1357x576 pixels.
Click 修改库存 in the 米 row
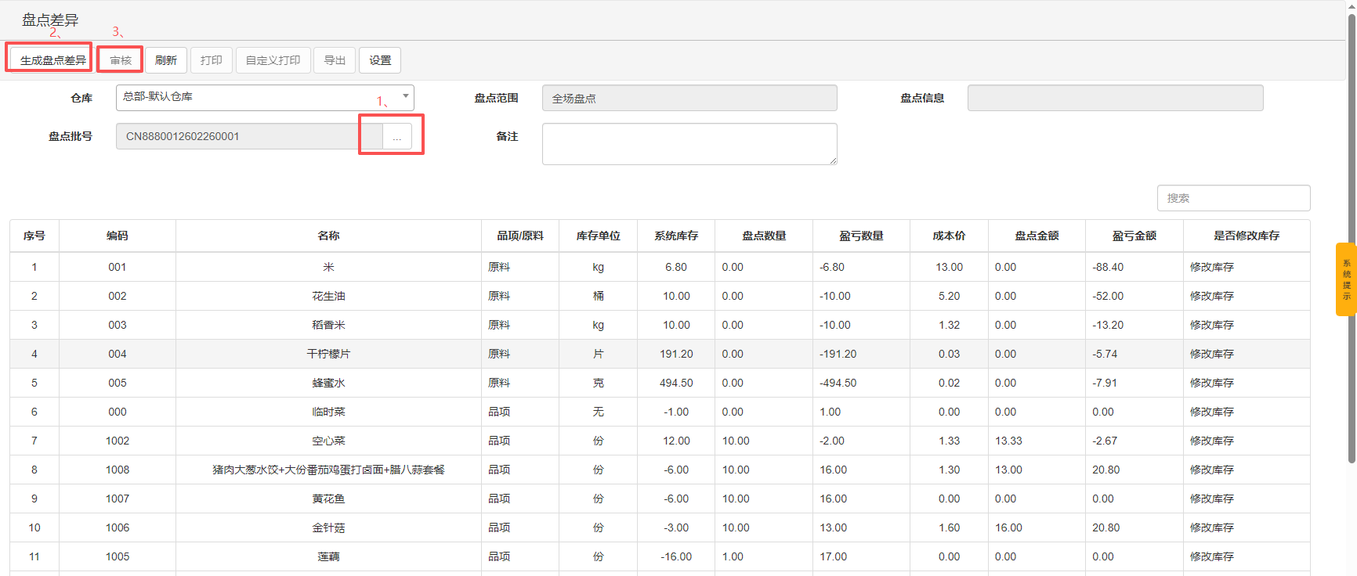1211,267
